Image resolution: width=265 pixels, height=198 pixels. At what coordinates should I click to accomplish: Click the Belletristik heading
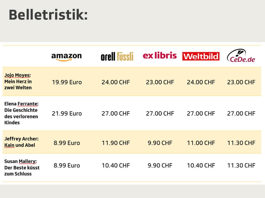pyautogui.click(x=48, y=15)
